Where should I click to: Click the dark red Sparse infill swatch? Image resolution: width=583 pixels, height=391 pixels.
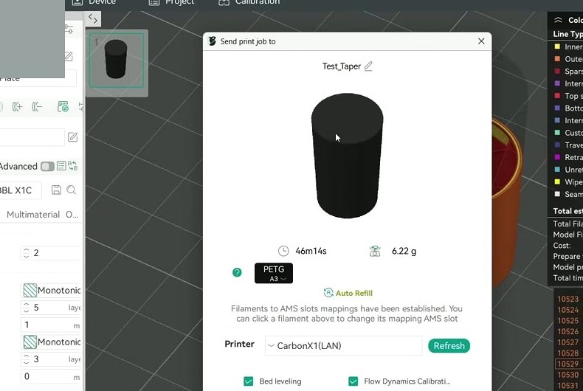(x=557, y=71)
